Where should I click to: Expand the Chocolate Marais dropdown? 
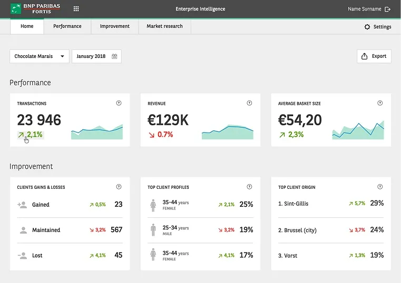point(40,56)
